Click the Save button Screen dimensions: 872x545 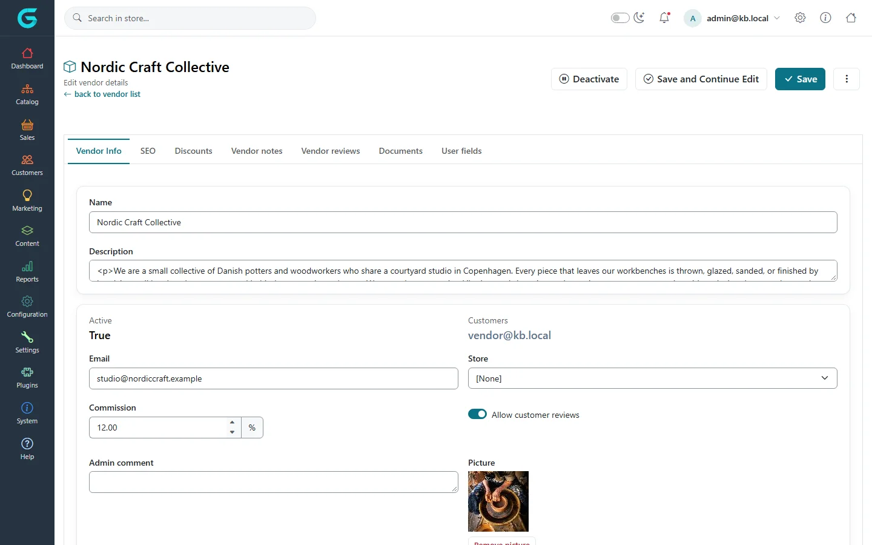(800, 79)
